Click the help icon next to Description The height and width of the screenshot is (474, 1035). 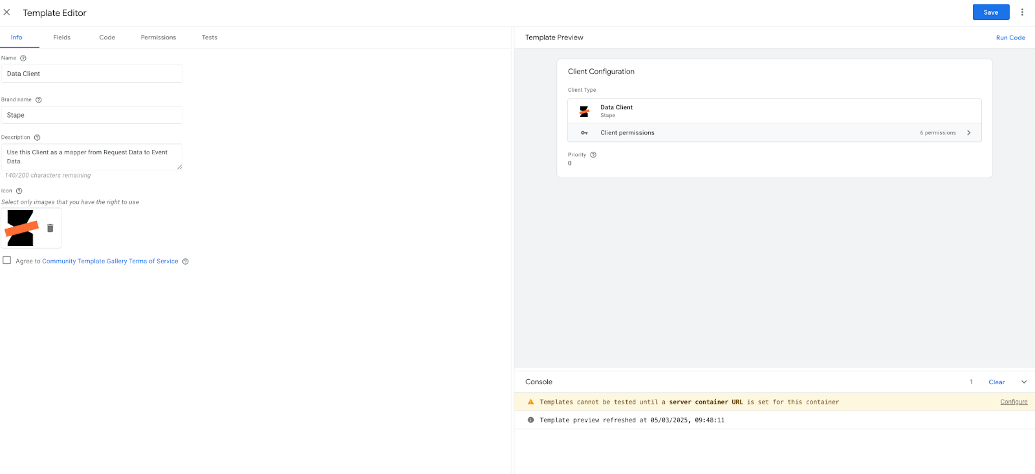pos(37,138)
